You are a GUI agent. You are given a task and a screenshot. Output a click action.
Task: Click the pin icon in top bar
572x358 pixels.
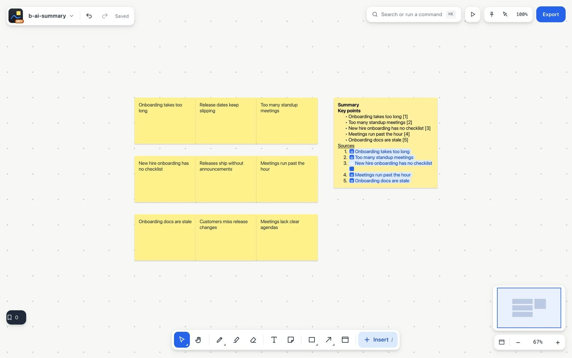coord(492,14)
